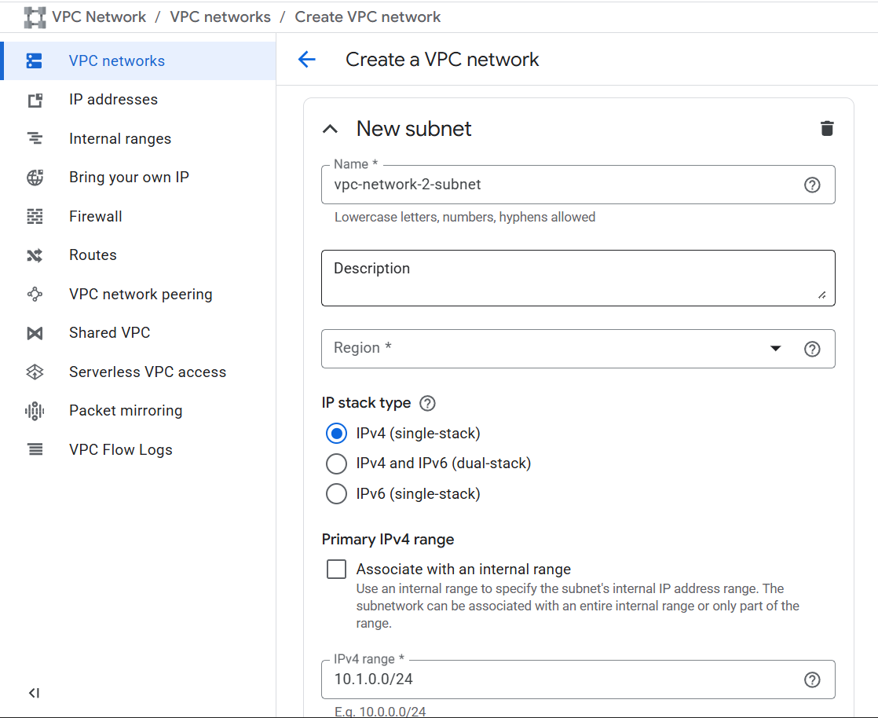Click the back arrow icon
878x718 pixels.
[x=306, y=60]
